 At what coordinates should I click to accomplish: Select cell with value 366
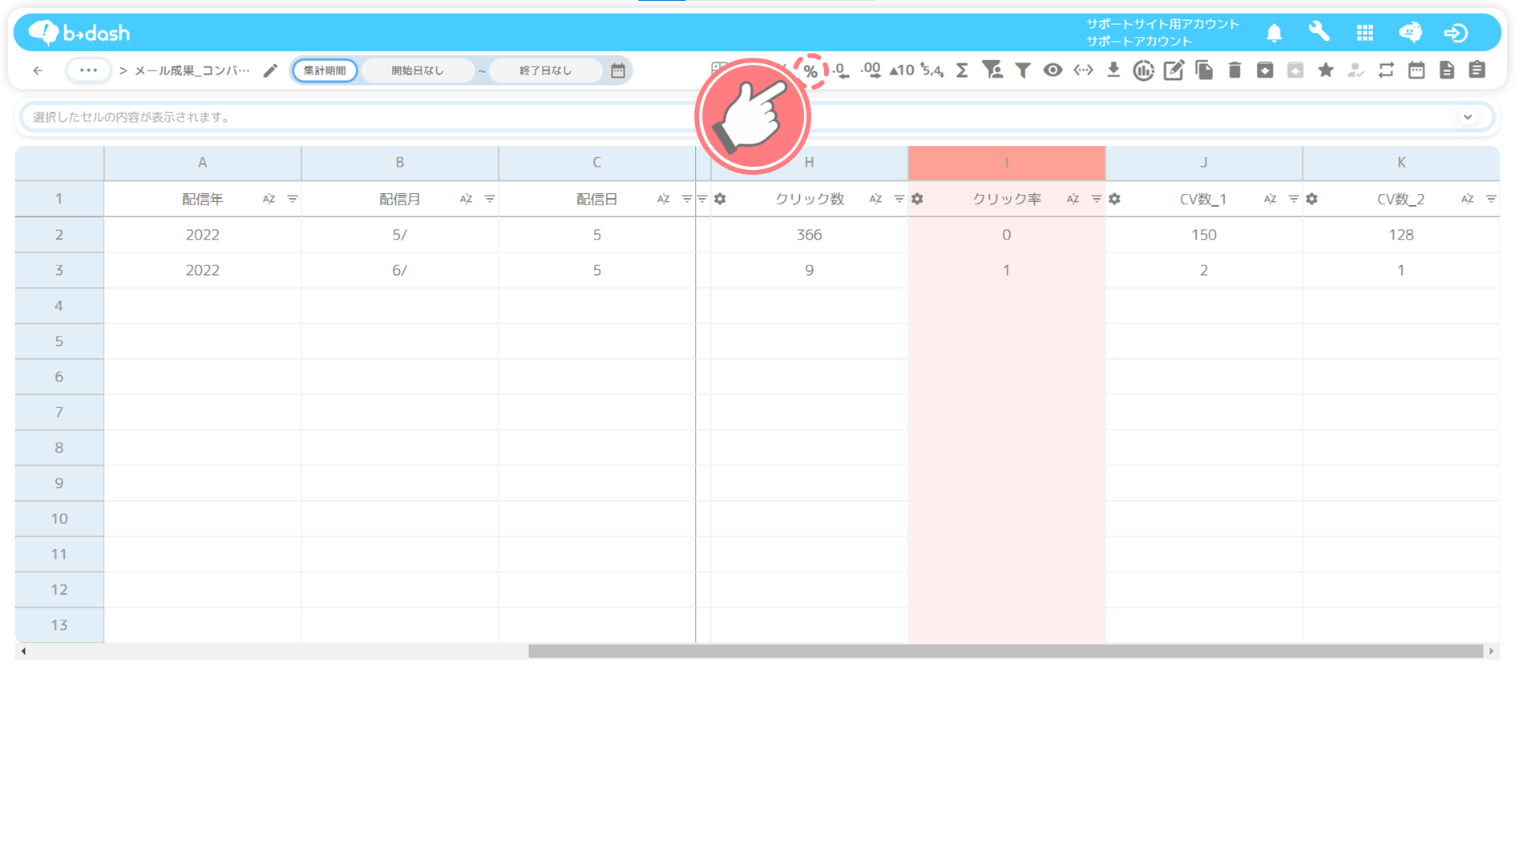[809, 235]
